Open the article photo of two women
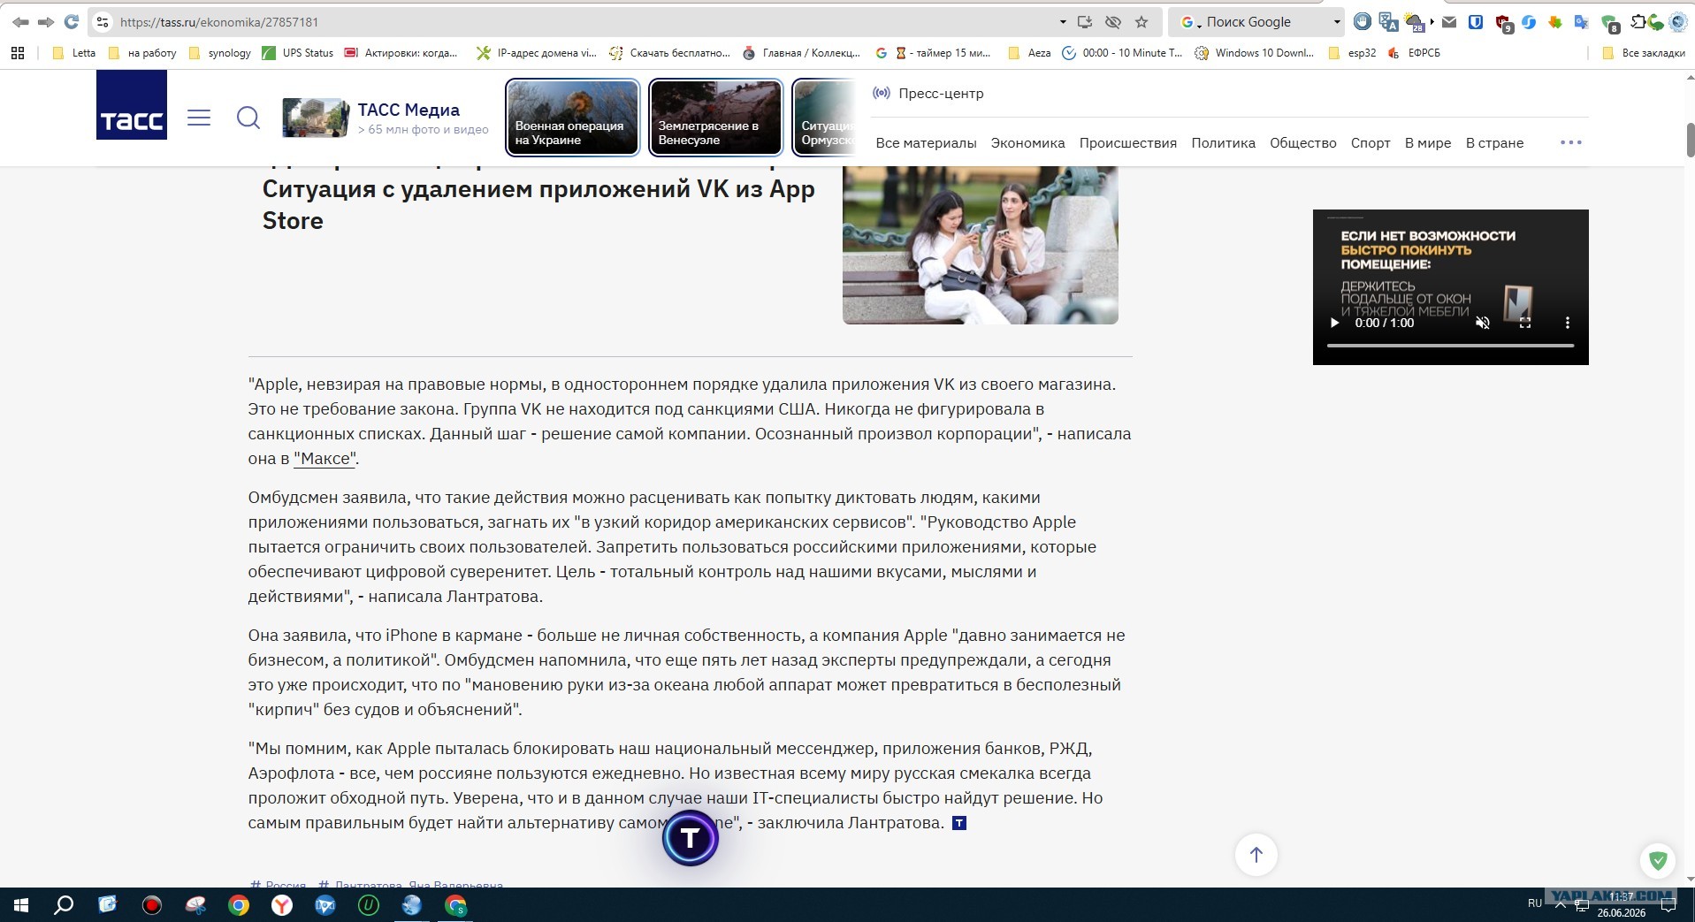 [980, 245]
